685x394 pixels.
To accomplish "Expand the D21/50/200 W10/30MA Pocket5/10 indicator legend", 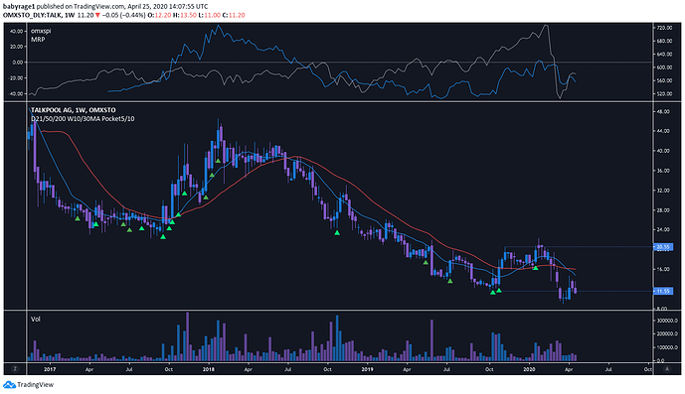I will [83, 119].
